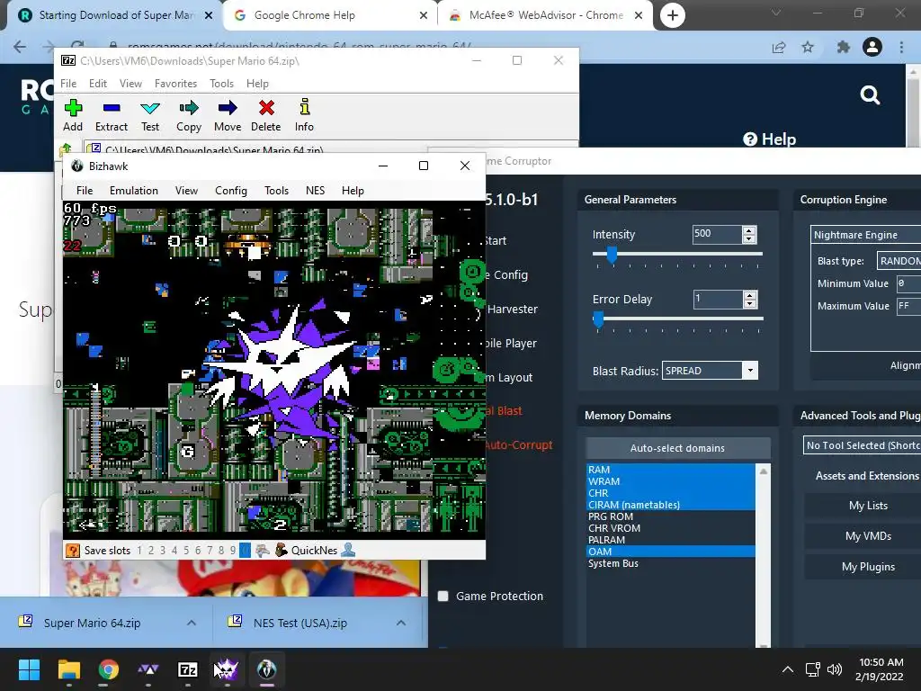Deselect OAM memory domain

[670, 552]
